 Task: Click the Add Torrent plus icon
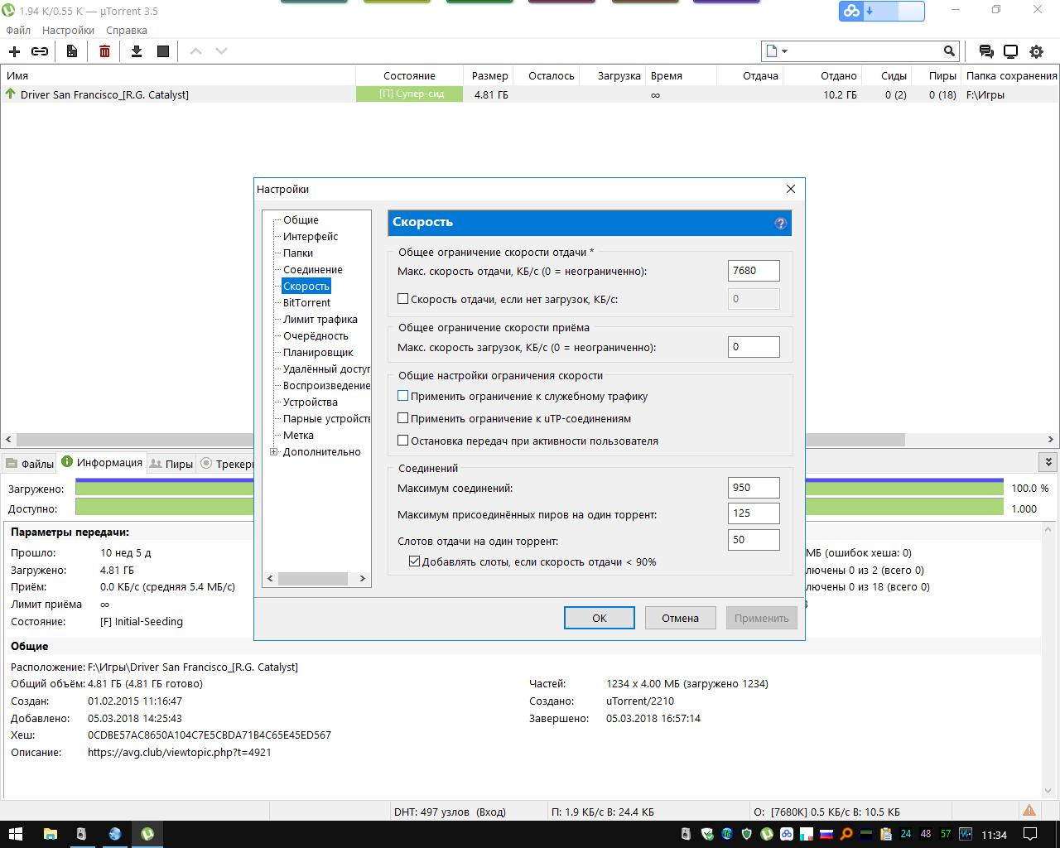coord(14,51)
